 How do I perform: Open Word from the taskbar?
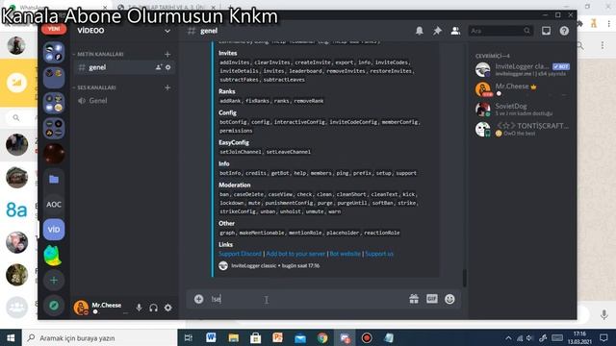point(211,337)
